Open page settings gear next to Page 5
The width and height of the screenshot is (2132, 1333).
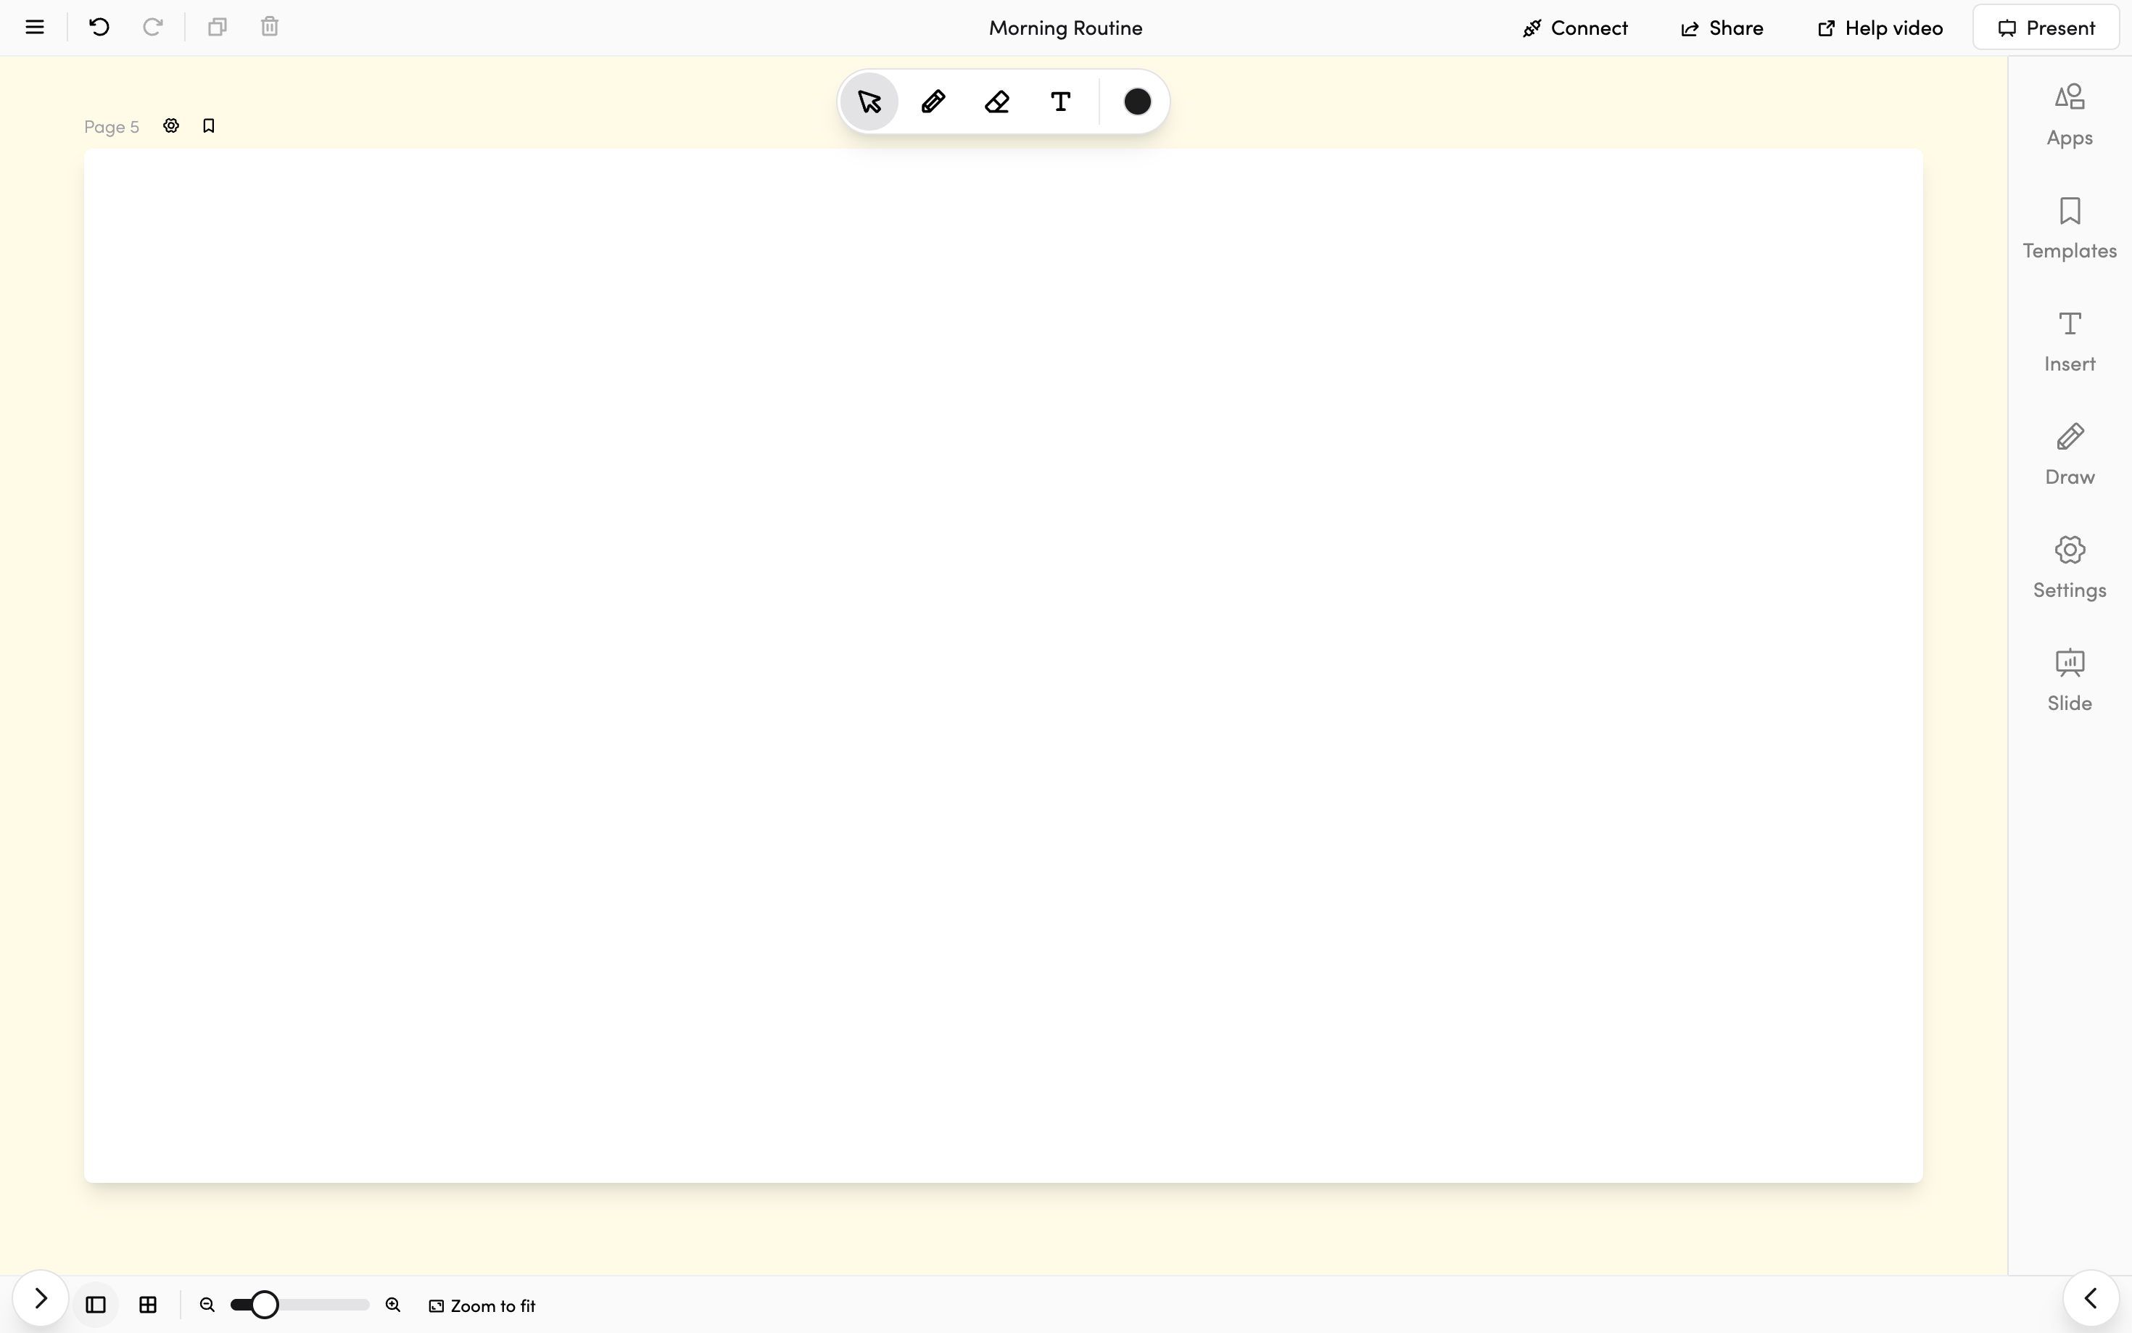click(171, 126)
